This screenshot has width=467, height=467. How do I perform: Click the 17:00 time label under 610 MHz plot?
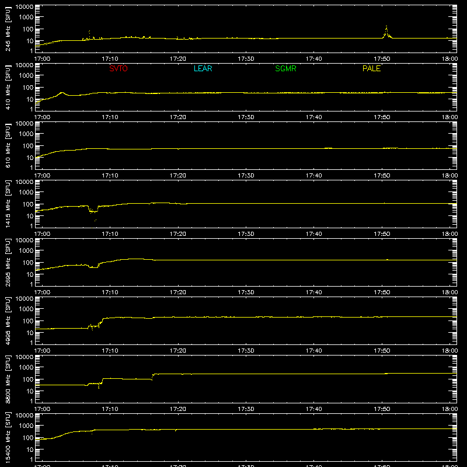42,176
